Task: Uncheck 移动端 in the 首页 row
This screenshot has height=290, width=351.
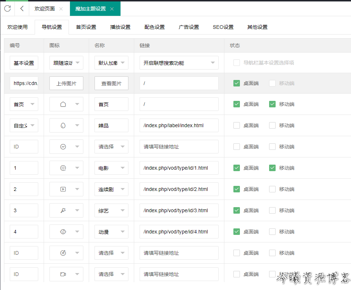Action: pyautogui.click(x=272, y=104)
